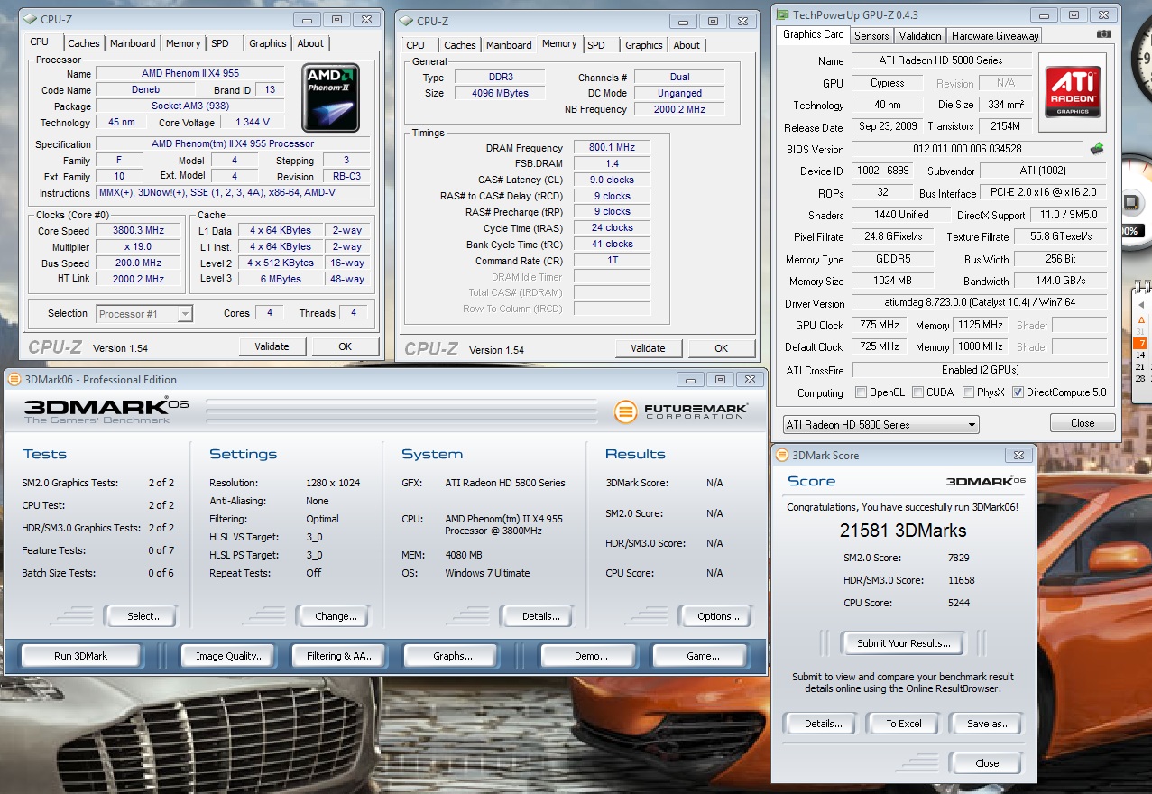
Task: Click Close at bottom of 3DMark Score window
Action: 987,763
